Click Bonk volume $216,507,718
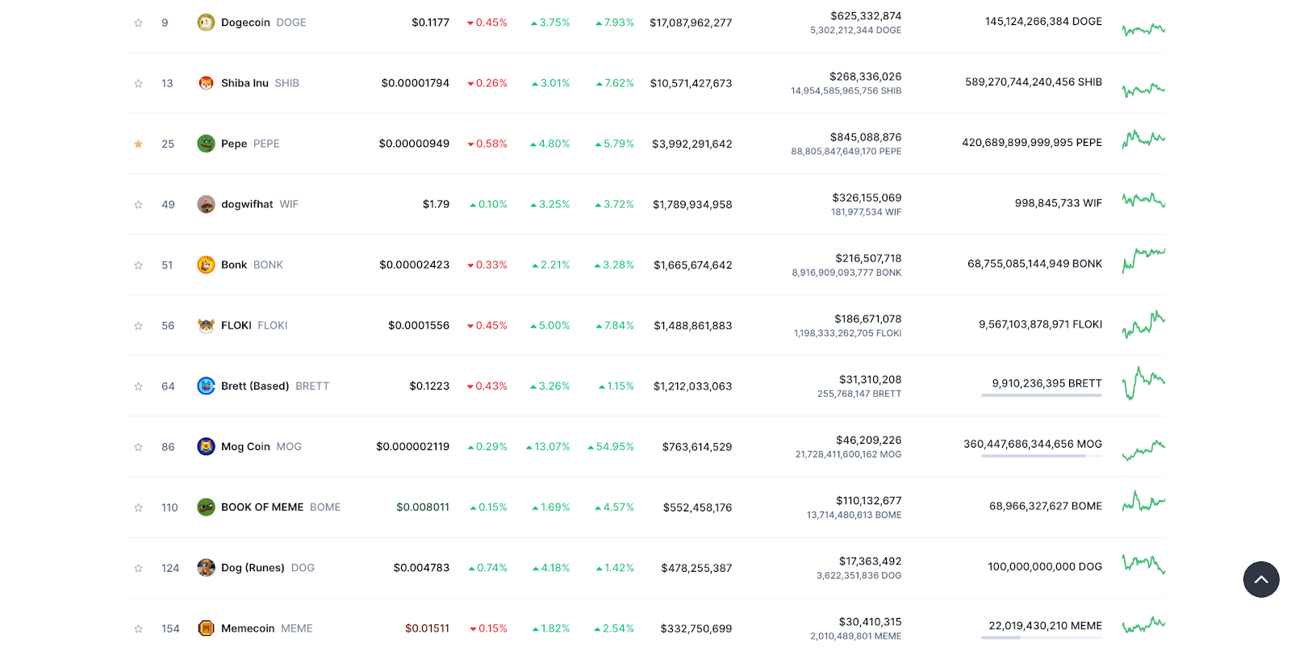Viewport: 1291px width, 655px height. tap(868, 258)
